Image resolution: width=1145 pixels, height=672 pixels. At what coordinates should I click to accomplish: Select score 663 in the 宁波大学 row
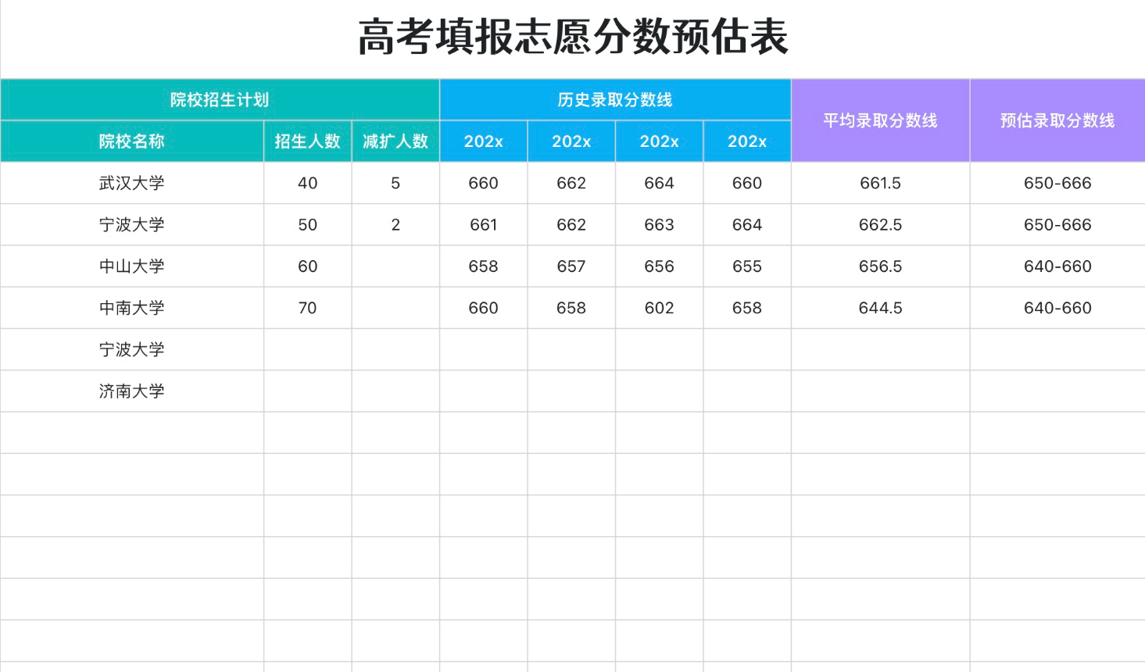pos(660,225)
